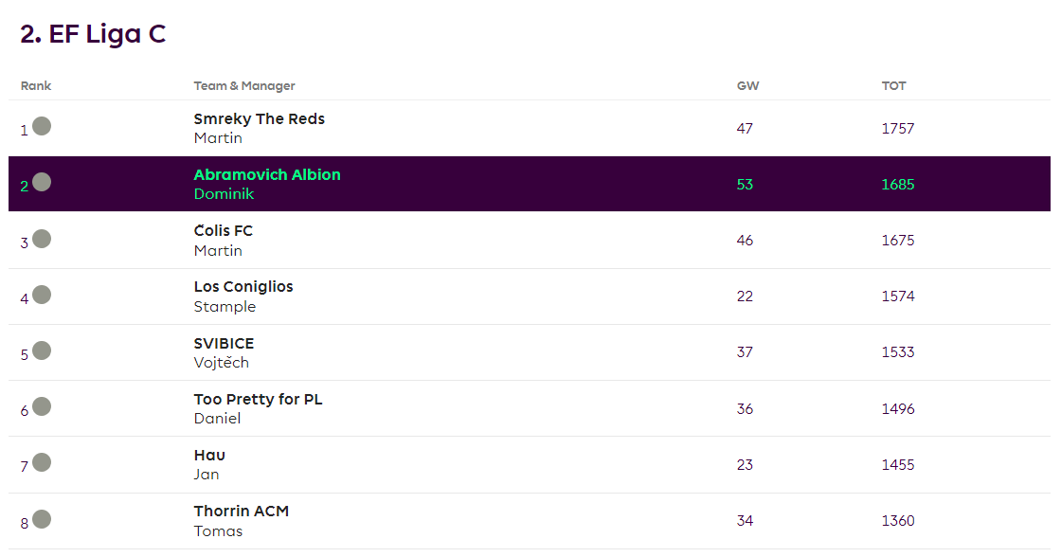The height and width of the screenshot is (557, 1061).
Task: Click the rank indicator circle for SVIBICE
Action: (x=42, y=350)
